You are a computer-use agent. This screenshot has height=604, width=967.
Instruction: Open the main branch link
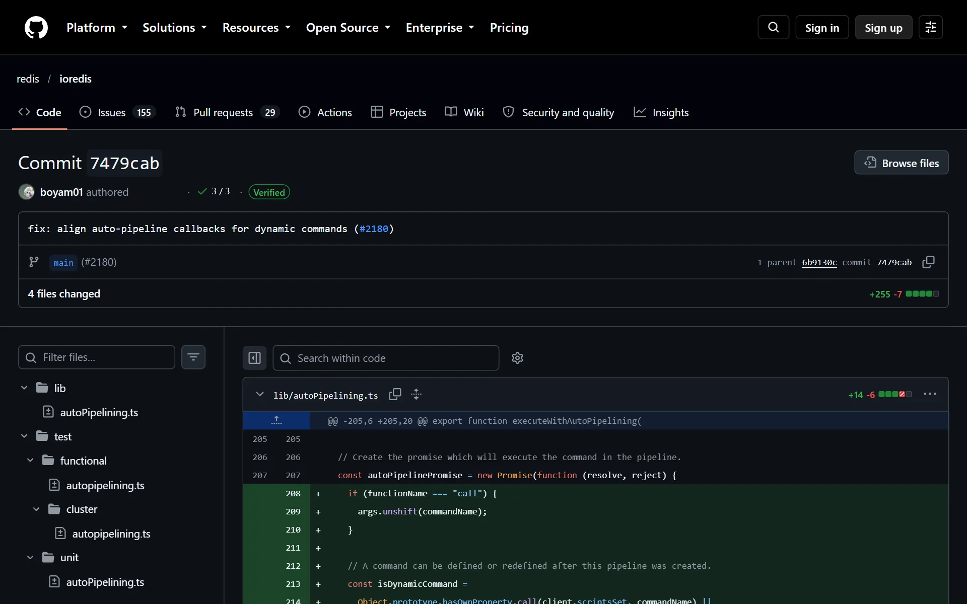coord(63,262)
